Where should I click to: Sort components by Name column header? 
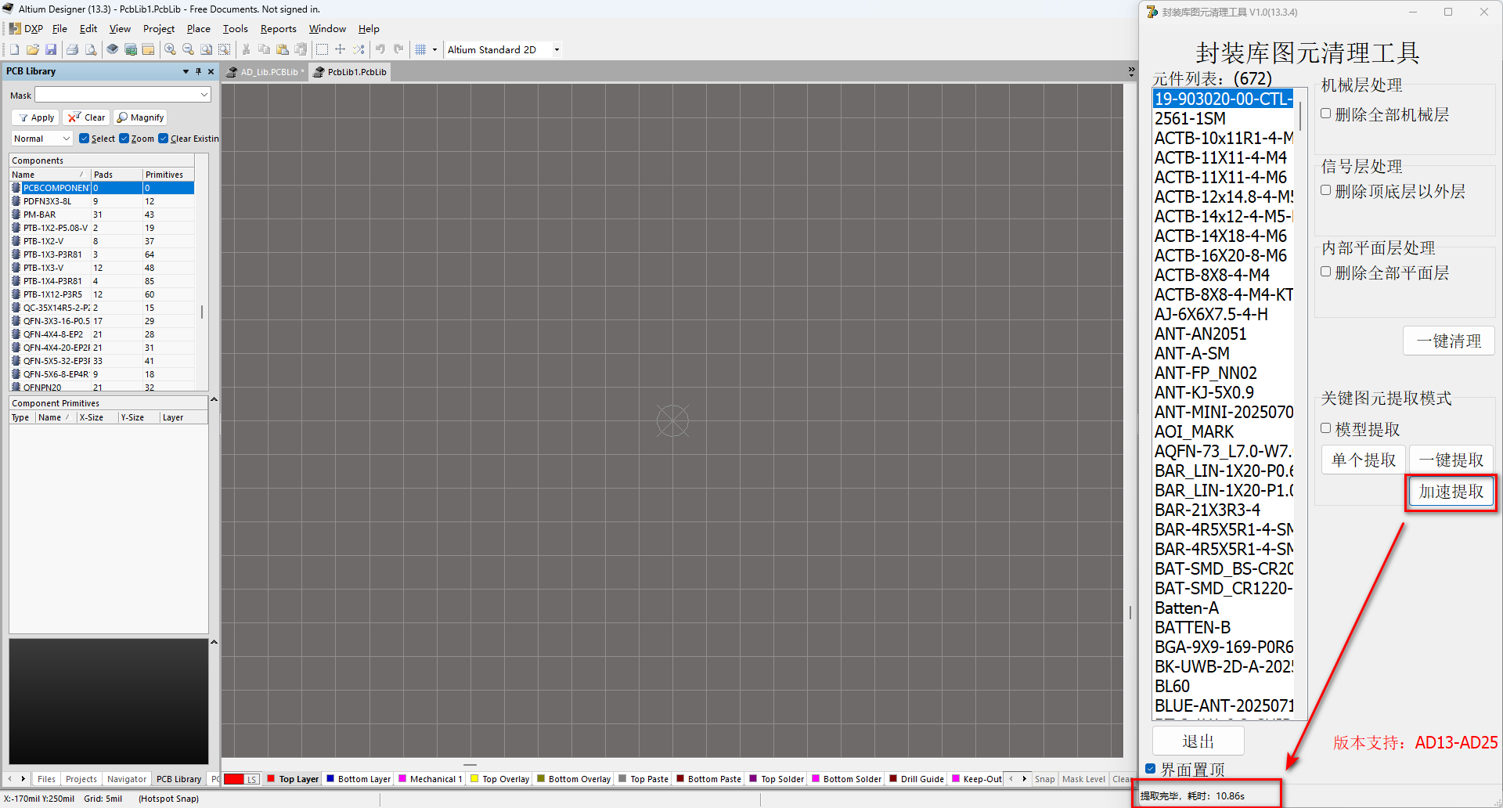click(x=50, y=175)
